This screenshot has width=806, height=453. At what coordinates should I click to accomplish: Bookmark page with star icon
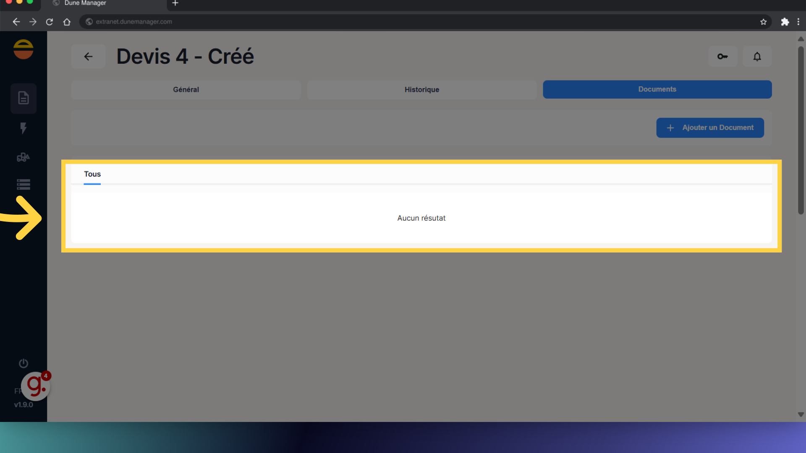click(x=763, y=22)
